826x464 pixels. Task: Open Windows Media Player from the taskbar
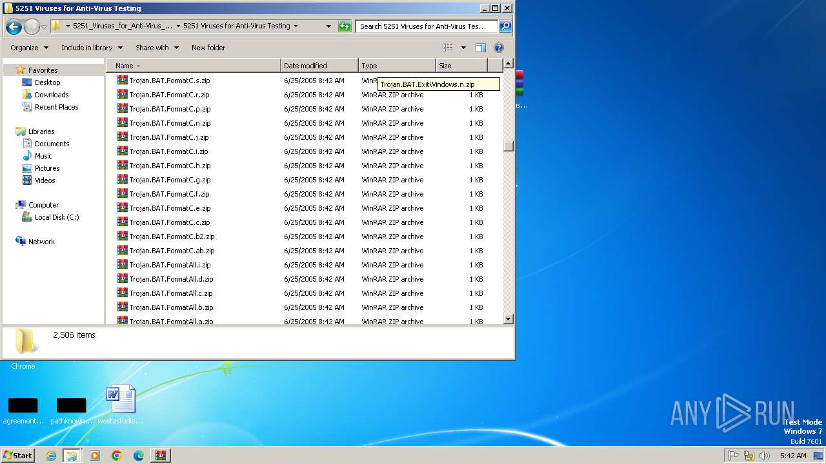pos(95,456)
